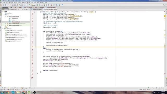Click the Open folder icon in toolbar
167x94 pixels.
pyautogui.click(x=1, y=5)
